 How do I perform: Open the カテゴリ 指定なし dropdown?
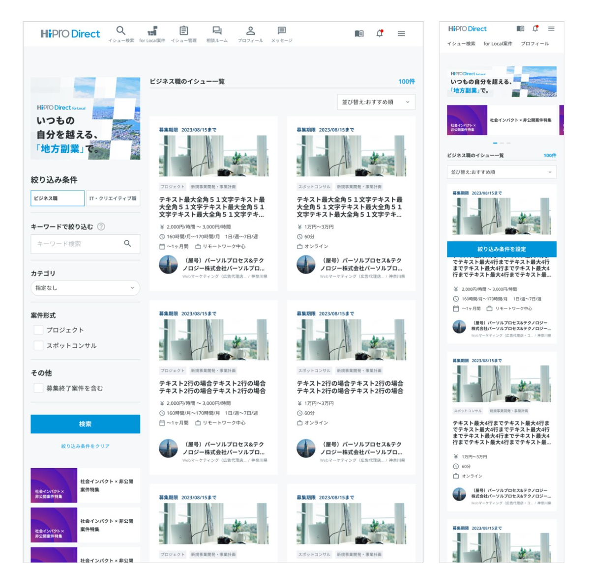[x=85, y=288]
